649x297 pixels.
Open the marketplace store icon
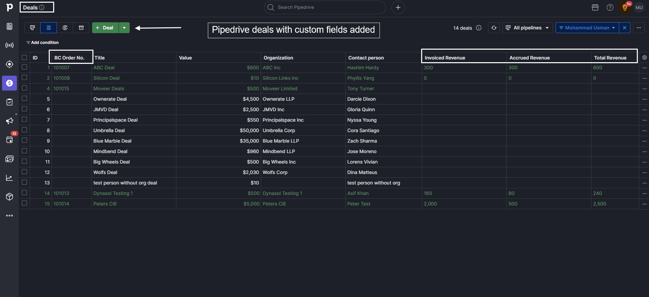click(x=595, y=7)
